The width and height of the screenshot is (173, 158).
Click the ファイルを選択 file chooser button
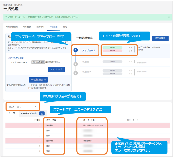[x=38, y=62]
